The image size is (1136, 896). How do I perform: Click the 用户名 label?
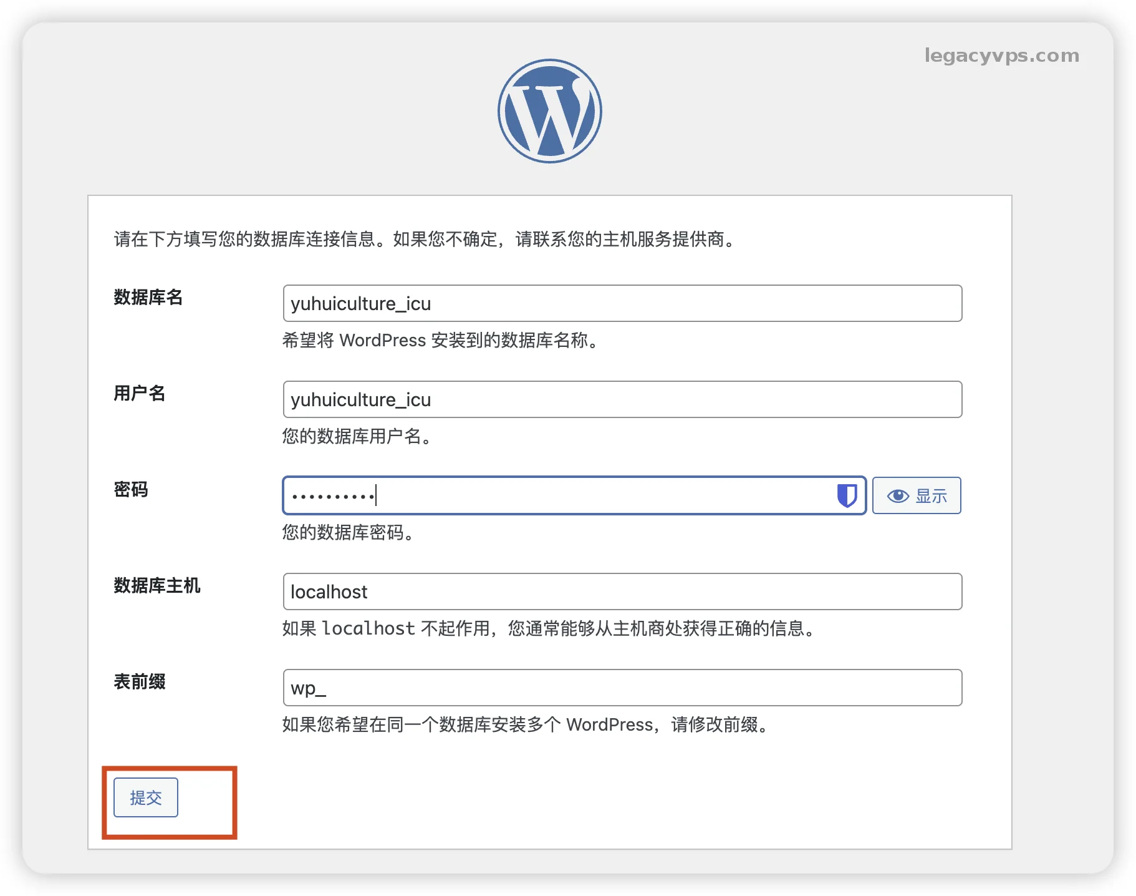(139, 394)
